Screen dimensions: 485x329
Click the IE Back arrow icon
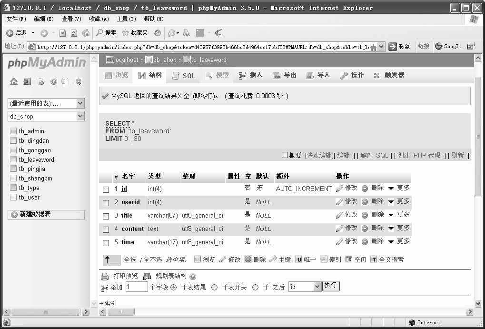10,33
